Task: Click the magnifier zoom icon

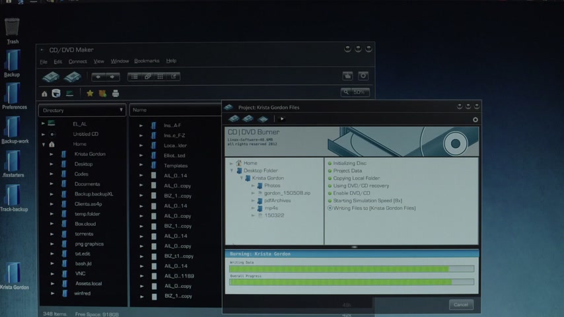Action: tap(346, 92)
